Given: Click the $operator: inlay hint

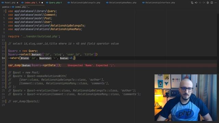Looking at the screenshot, I should (x=45, y=58).
